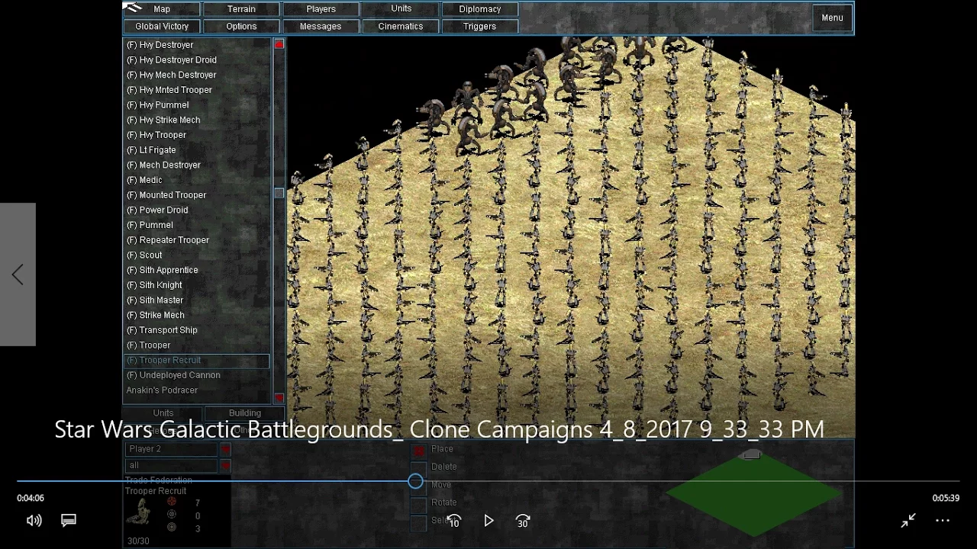This screenshot has width=977, height=549.
Task: Expand 'all' filter dropdown arrow
Action: [225, 465]
